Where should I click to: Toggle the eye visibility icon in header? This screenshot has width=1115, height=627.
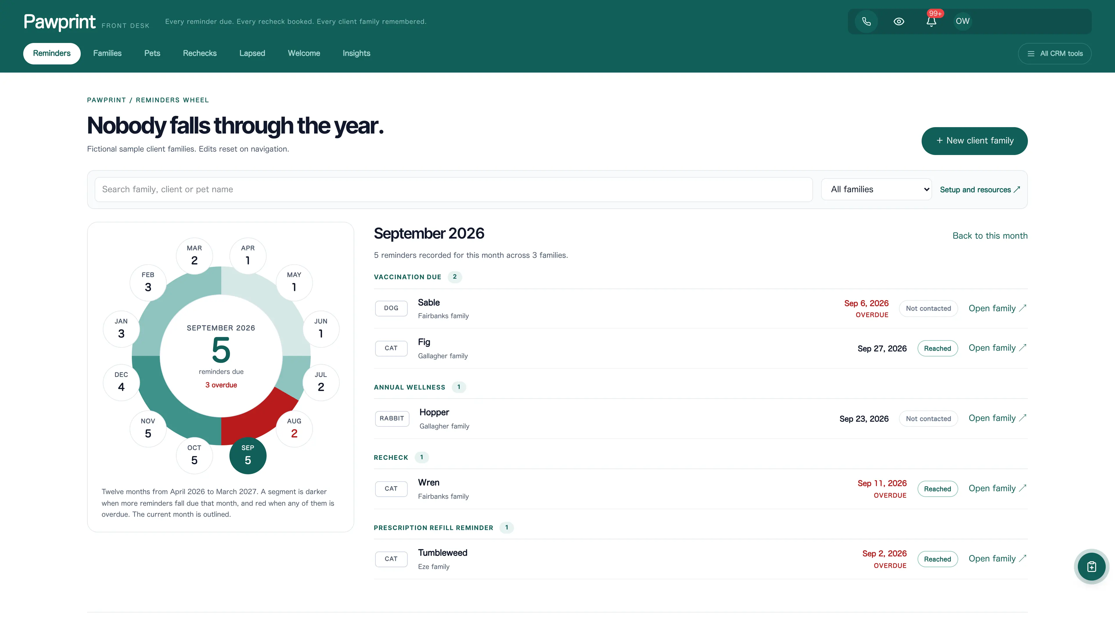[x=899, y=21]
